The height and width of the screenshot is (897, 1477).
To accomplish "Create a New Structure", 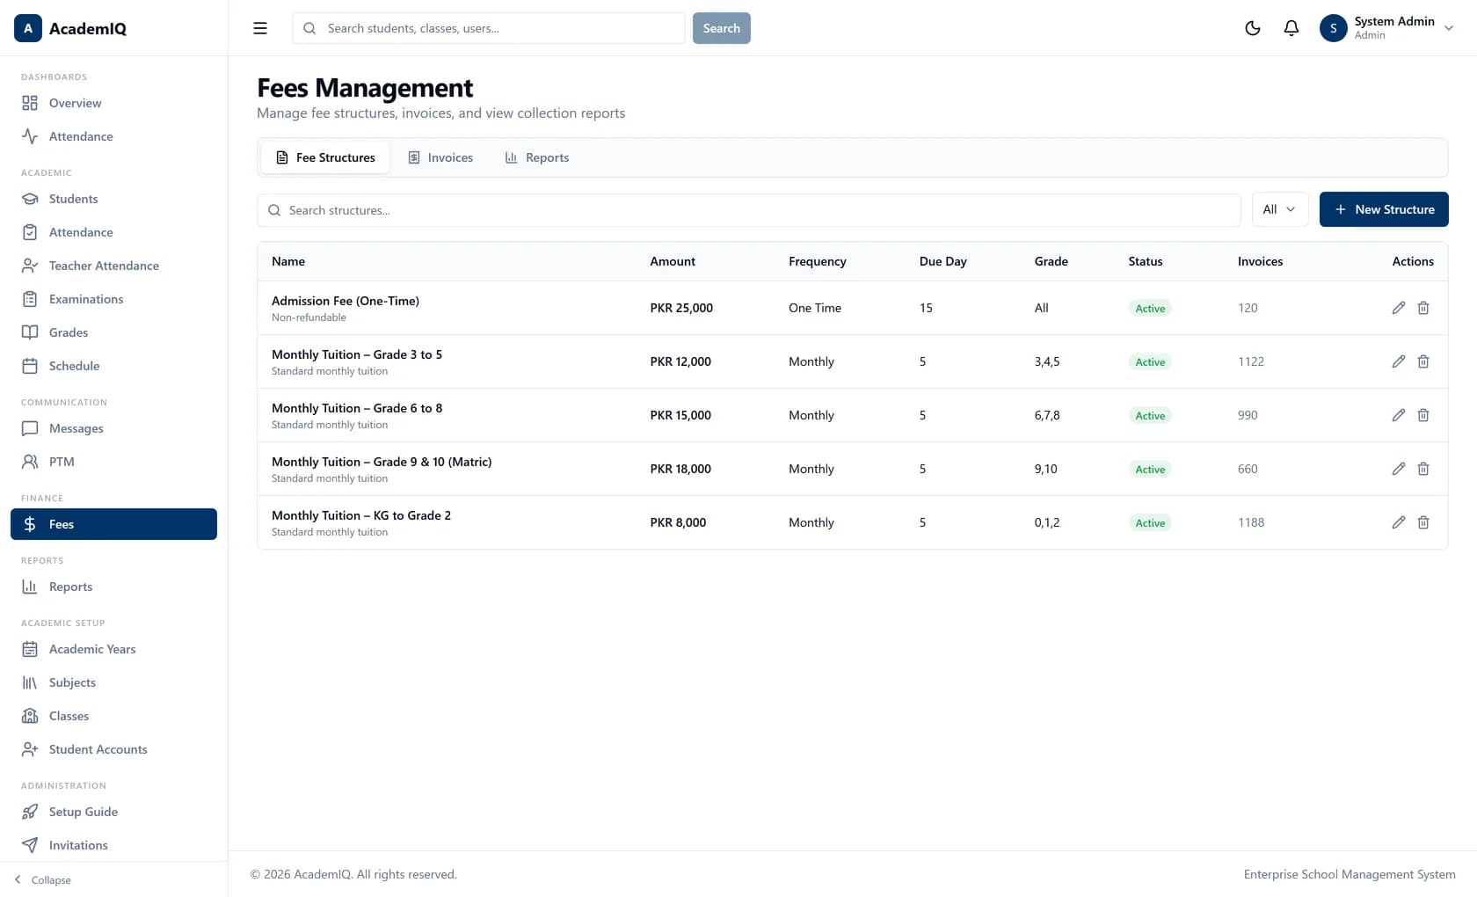I will coord(1384,209).
